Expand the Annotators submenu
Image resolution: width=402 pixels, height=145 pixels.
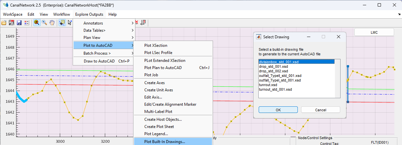[104, 23]
